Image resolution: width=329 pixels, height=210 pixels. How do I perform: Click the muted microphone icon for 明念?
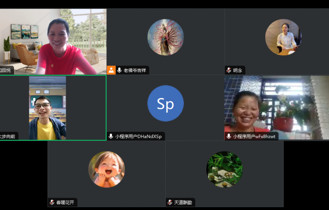(x=229, y=70)
